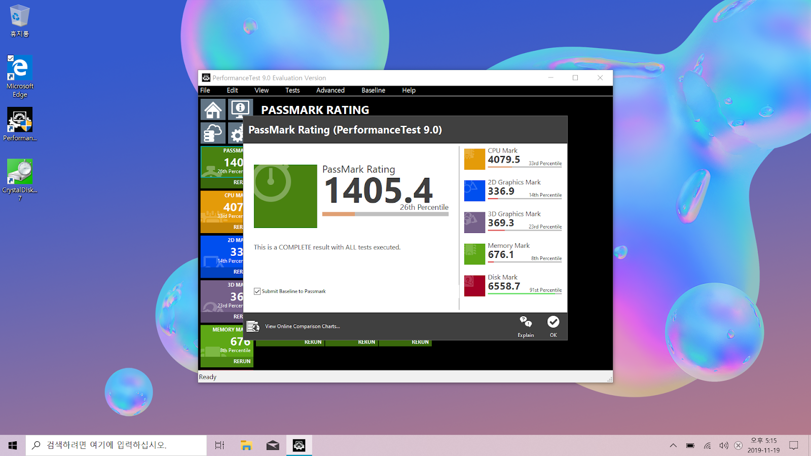Show hidden system tray icons
811x456 pixels.
click(673, 446)
